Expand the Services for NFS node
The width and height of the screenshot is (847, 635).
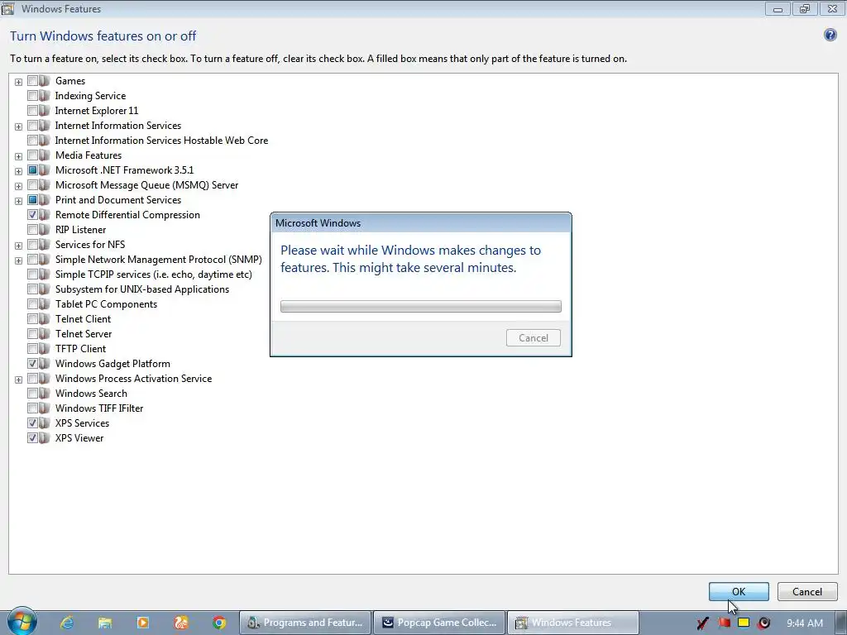point(18,246)
